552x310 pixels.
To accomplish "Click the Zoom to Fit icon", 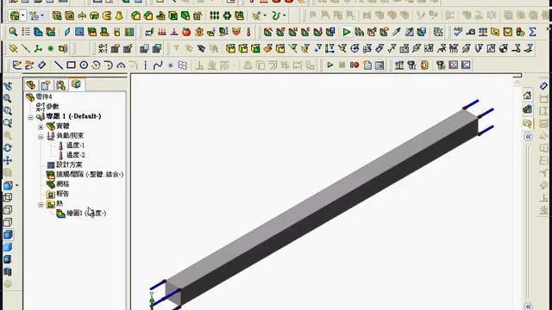I will point(8,98).
